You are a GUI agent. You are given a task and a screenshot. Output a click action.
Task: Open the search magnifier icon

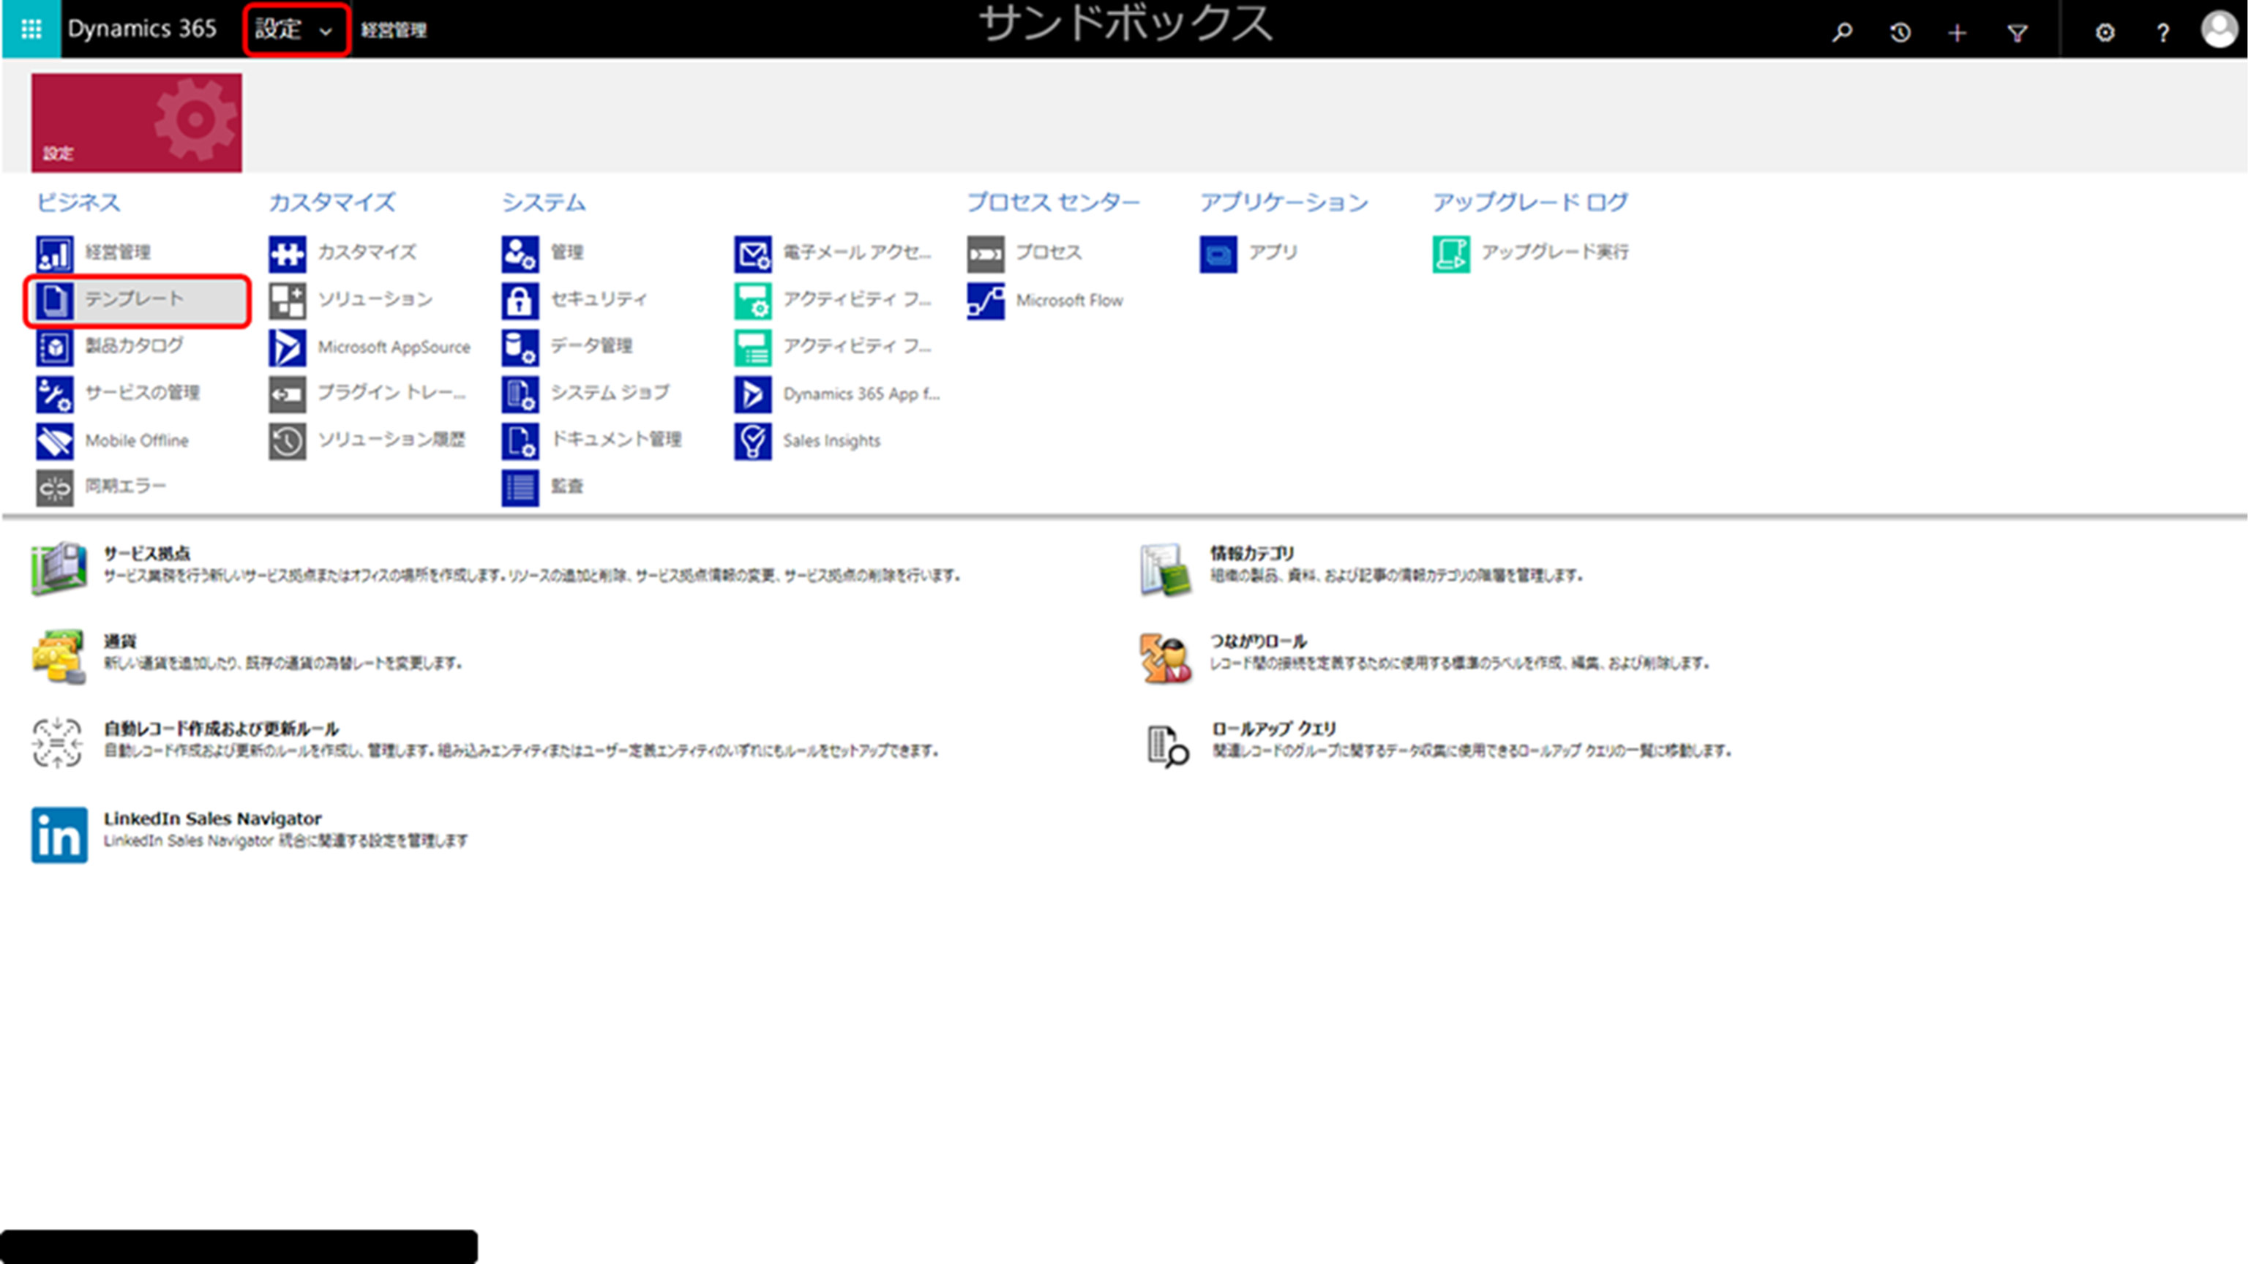tap(1842, 32)
